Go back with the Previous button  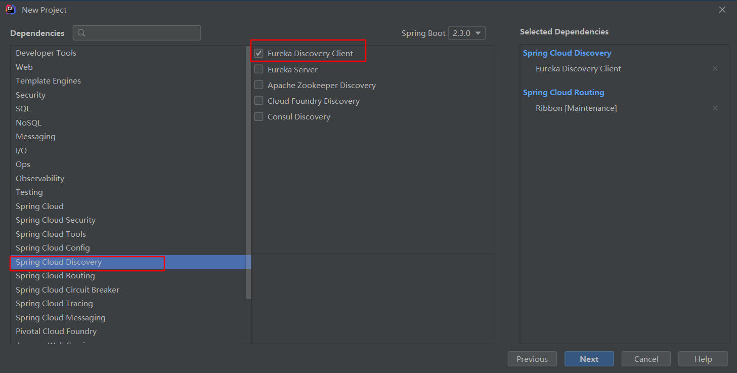532,359
